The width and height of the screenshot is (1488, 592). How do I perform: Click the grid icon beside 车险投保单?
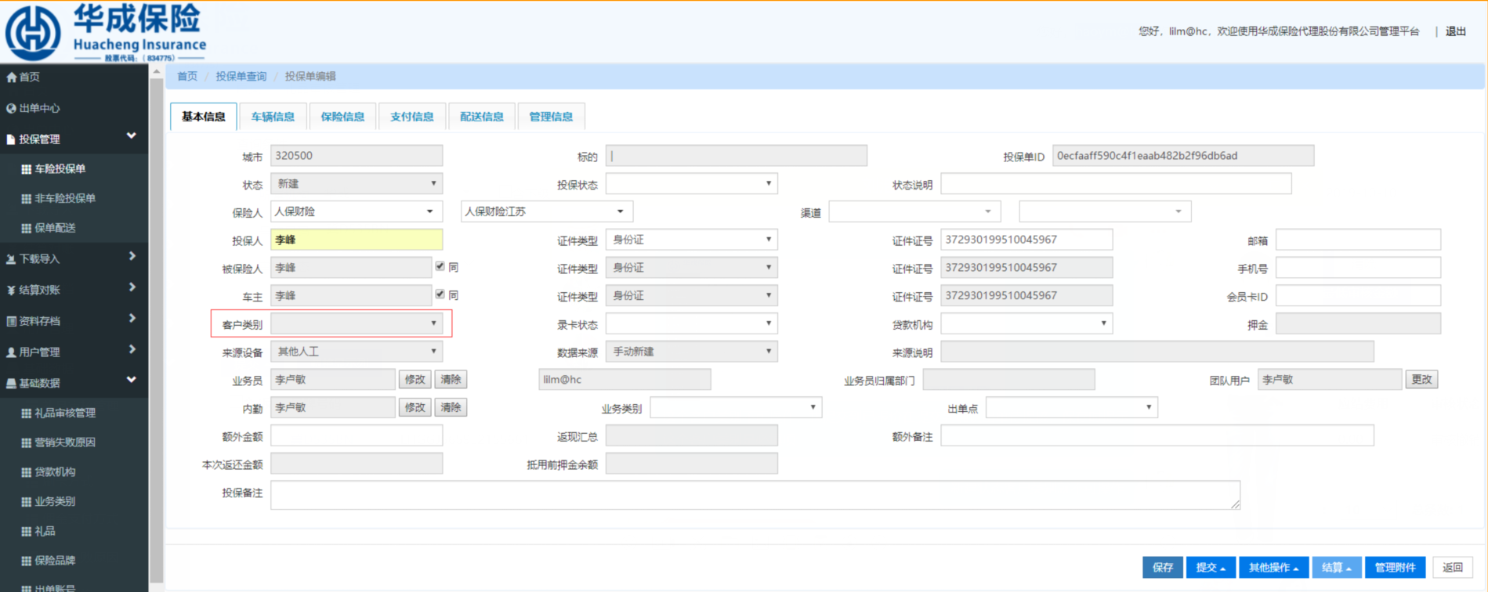pyautogui.click(x=26, y=169)
